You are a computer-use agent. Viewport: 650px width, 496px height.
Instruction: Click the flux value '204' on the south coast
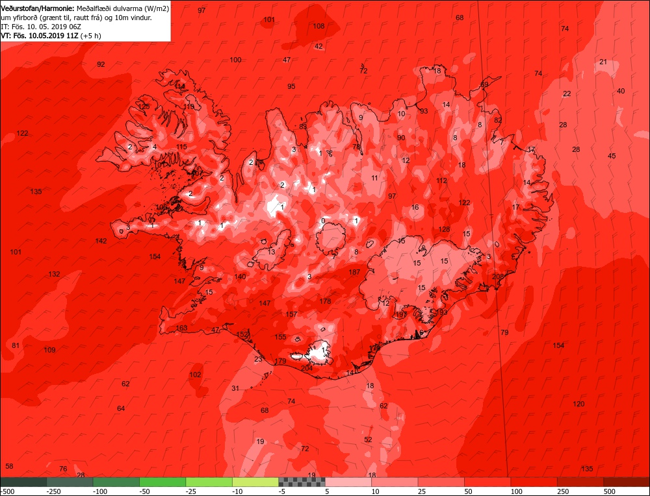[x=307, y=368]
